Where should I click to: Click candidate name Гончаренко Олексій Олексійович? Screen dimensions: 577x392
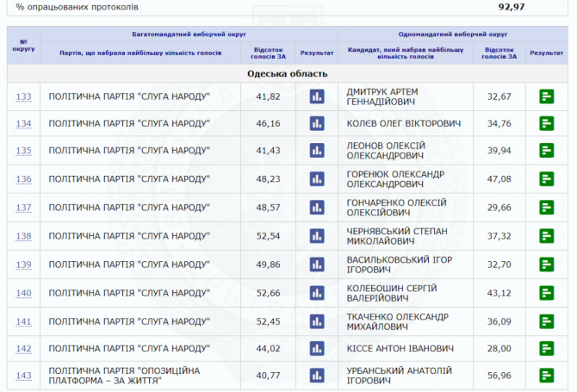[x=396, y=208]
